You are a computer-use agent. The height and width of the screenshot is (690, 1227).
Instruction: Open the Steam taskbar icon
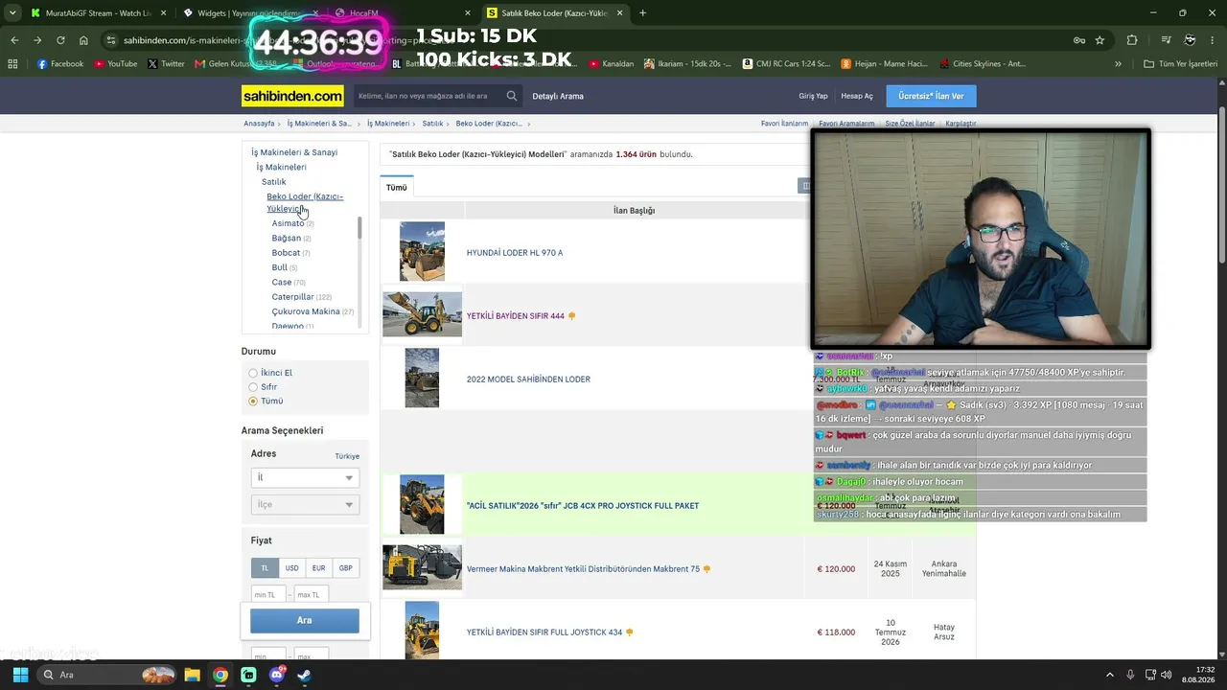tap(305, 675)
